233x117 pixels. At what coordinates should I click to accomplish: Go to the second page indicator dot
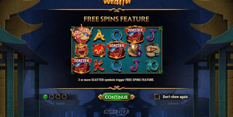click(x=52, y=97)
